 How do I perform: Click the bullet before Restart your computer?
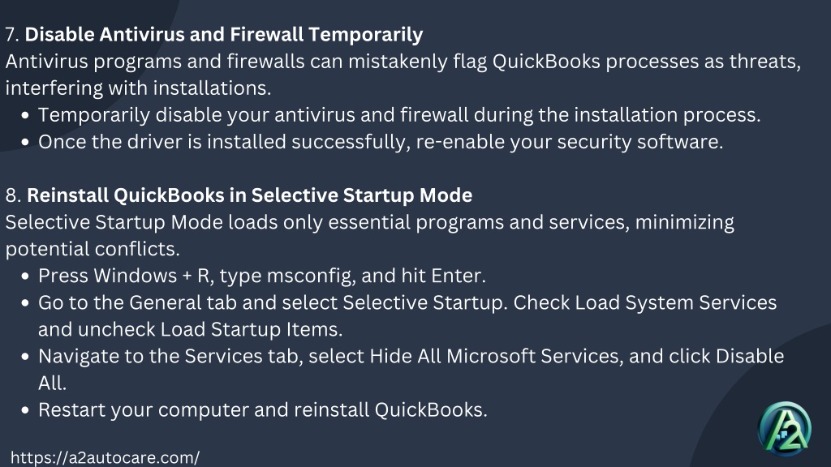coord(25,410)
